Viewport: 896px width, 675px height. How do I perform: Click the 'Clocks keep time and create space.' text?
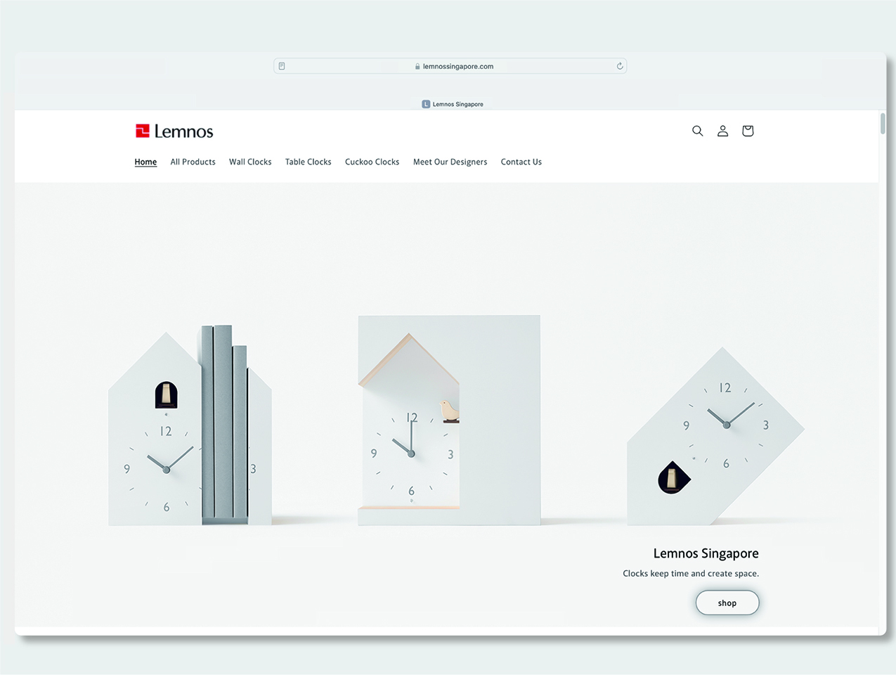point(691,574)
